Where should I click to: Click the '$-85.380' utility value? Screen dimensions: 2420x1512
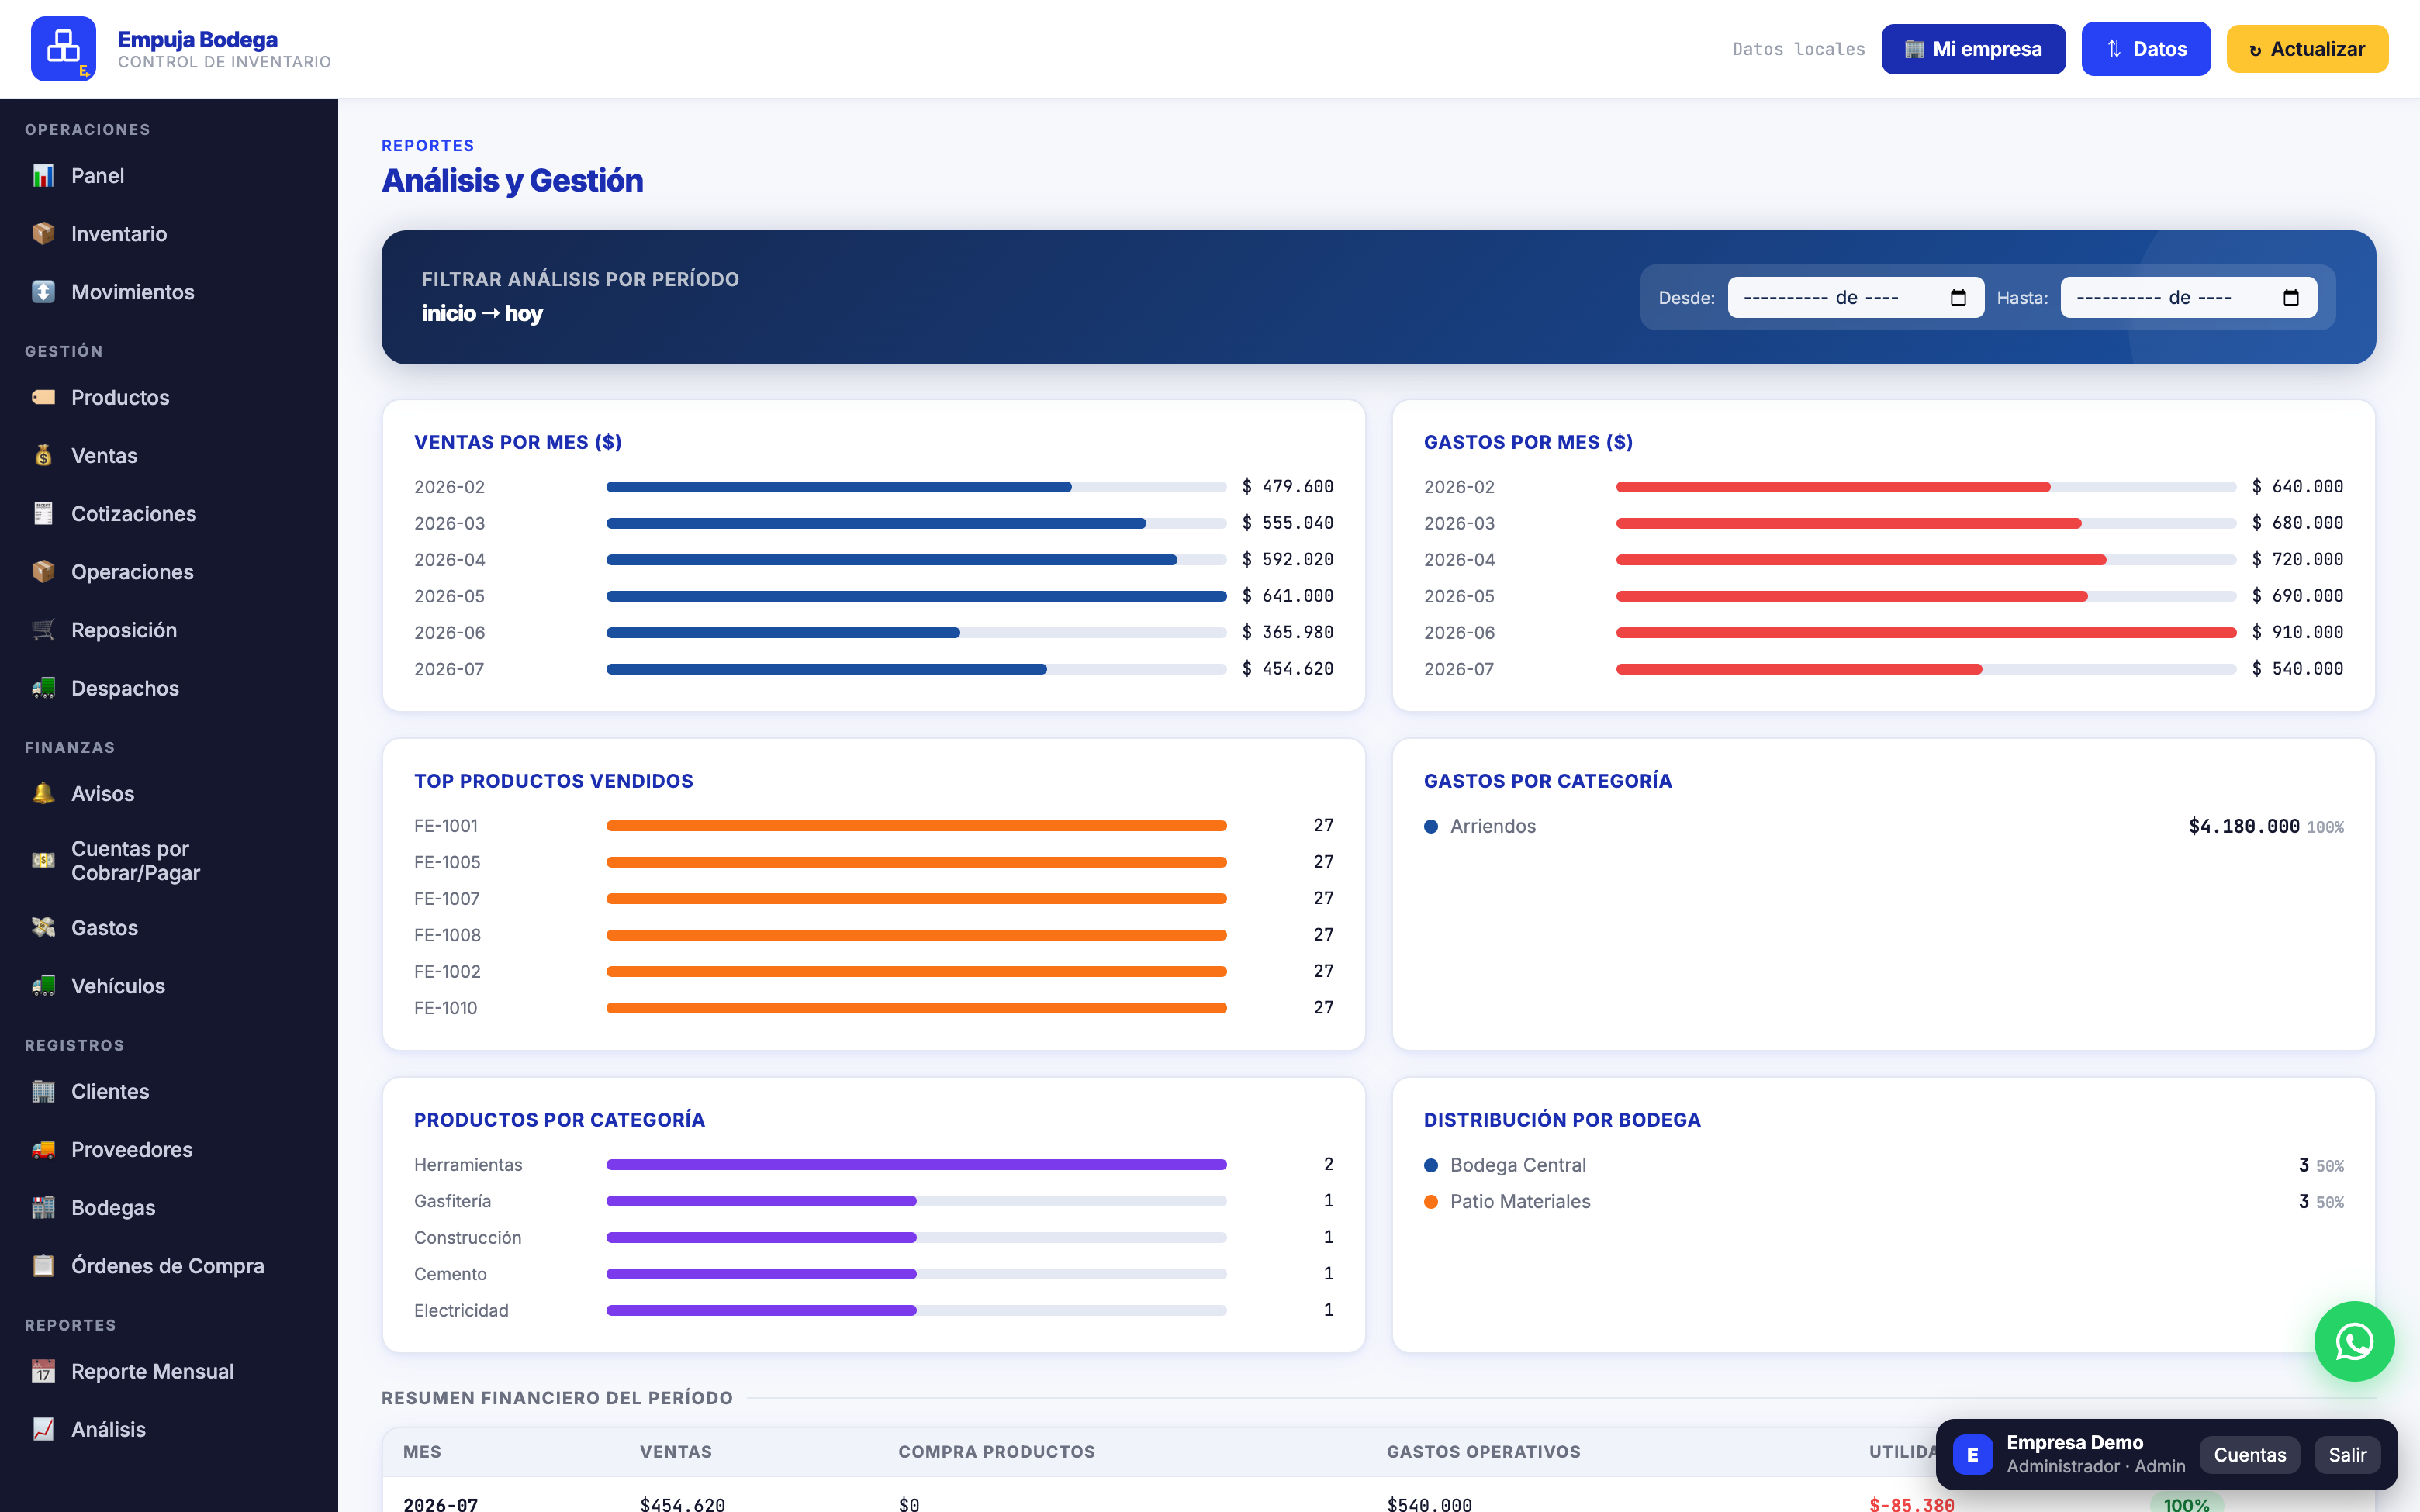(x=1911, y=1504)
